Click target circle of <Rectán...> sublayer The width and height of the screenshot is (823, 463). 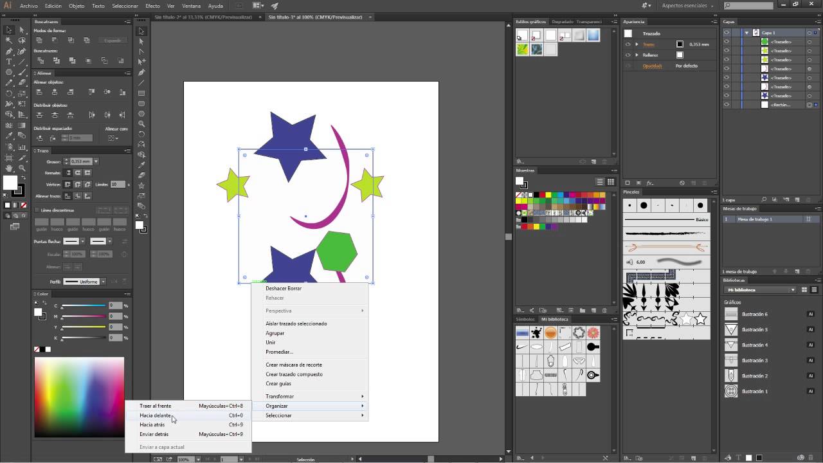pyautogui.click(x=809, y=105)
